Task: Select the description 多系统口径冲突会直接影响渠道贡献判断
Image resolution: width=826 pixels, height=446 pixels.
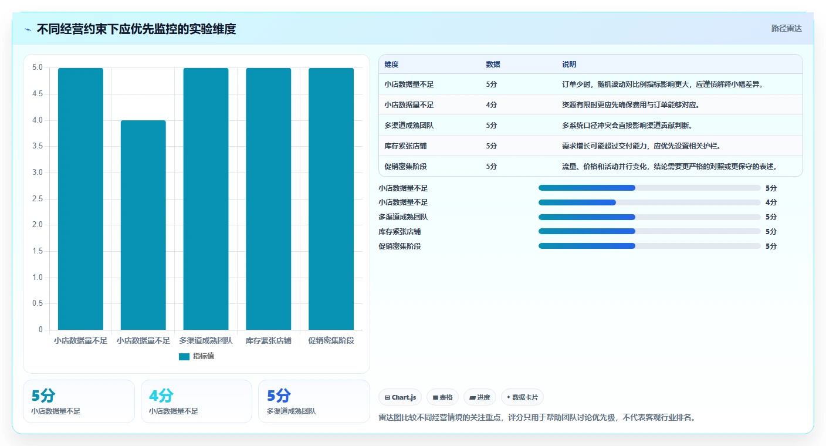Action: [627, 126]
